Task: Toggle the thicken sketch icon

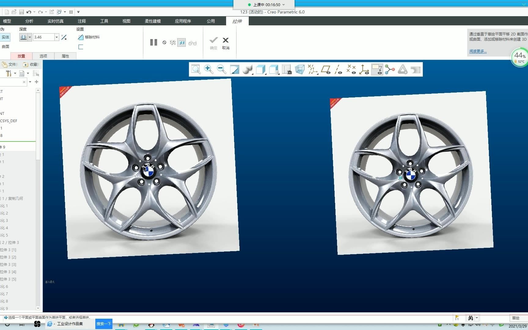Action: pos(81,47)
